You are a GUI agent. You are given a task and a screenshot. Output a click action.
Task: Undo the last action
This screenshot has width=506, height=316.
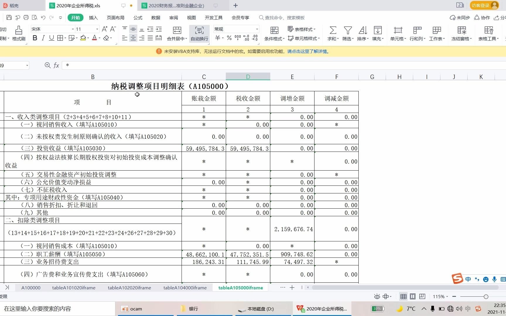pyautogui.click(x=43, y=18)
